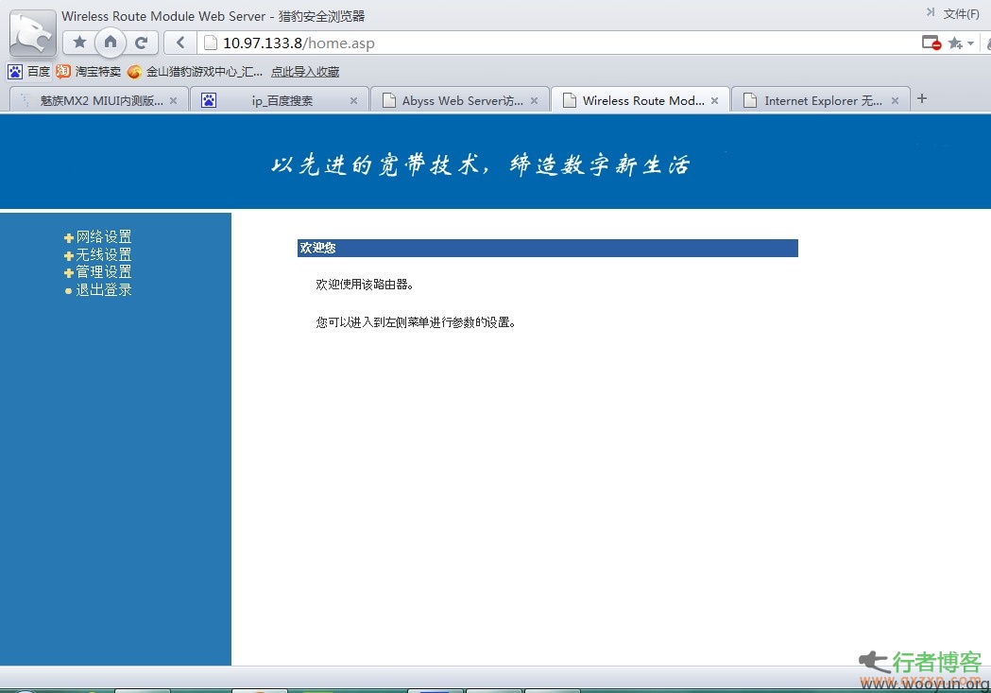Screen dimensions: 991x693
Task: Switch to the Abyss Web Server tab
Action: [460, 100]
